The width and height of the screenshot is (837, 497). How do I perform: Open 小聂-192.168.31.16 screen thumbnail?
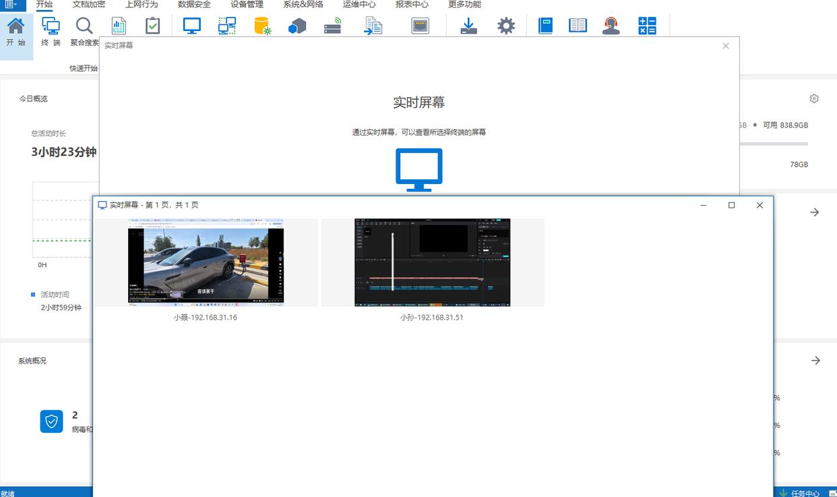click(206, 262)
